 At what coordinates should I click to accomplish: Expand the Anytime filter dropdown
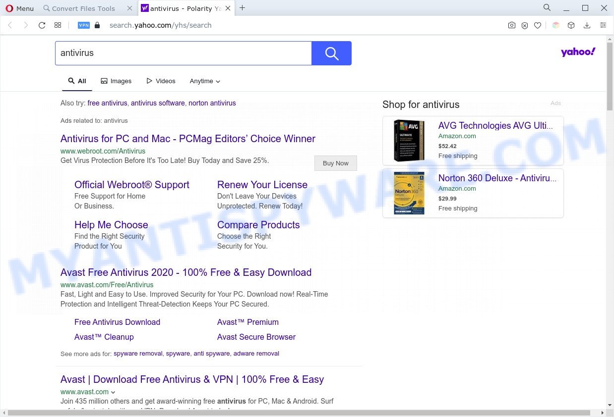point(205,81)
